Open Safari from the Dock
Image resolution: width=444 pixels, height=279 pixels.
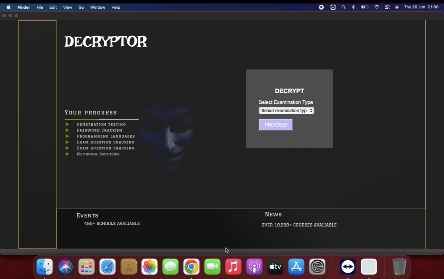pos(108,267)
